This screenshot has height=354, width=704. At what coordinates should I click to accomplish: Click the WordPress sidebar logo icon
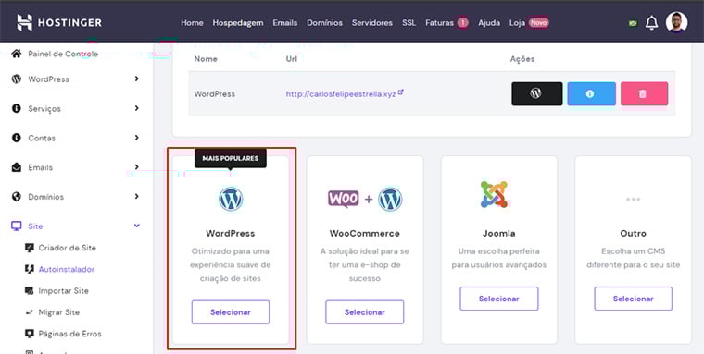17,79
